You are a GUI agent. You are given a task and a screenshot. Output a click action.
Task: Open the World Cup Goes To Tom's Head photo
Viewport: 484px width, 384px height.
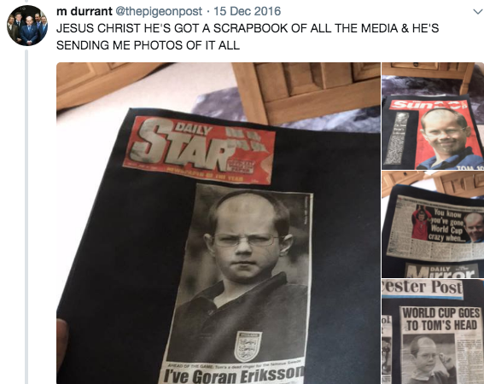[433, 332]
